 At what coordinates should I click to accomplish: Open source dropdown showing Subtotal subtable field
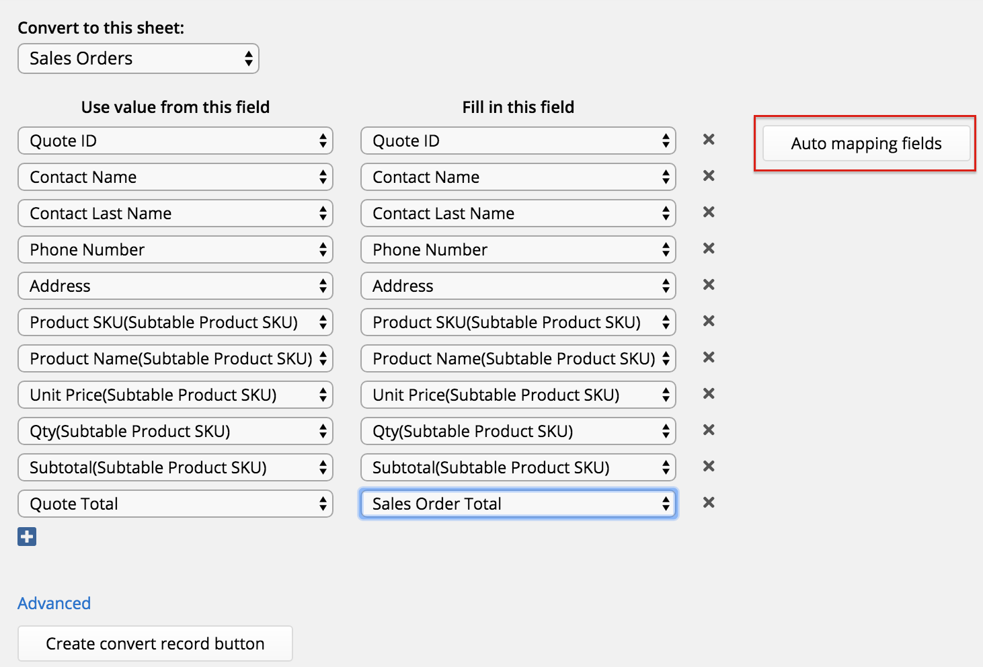(x=175, y=467)
